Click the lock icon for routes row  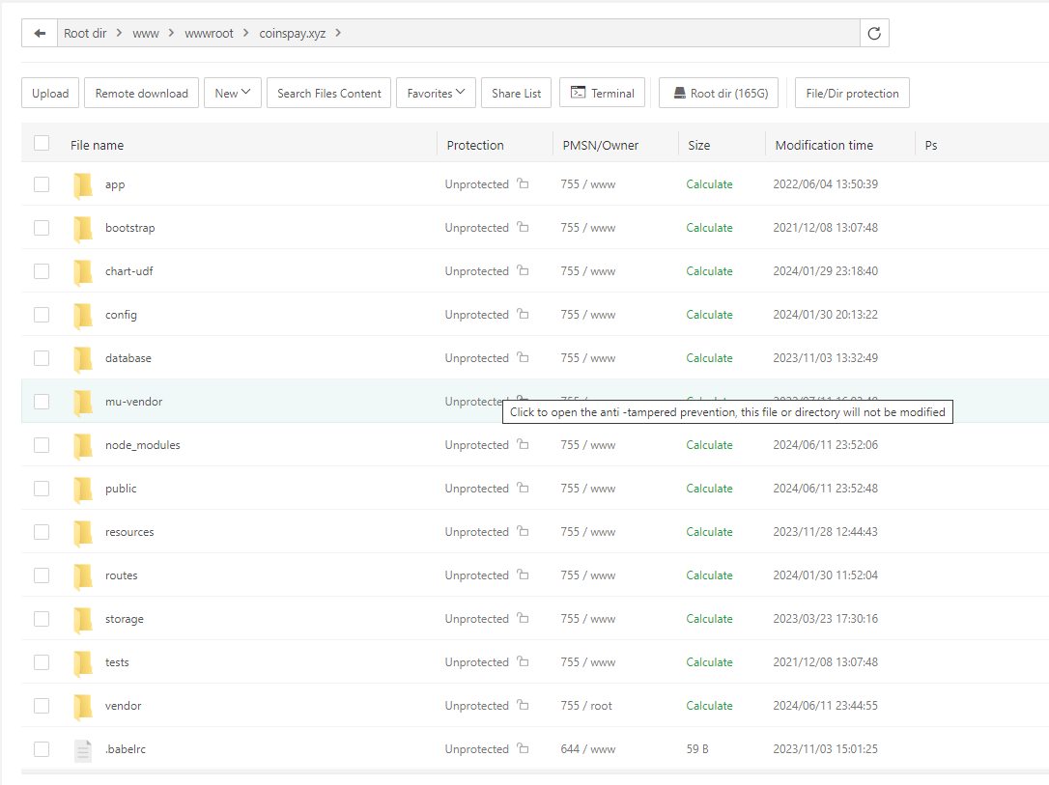(x=523, y=575)
